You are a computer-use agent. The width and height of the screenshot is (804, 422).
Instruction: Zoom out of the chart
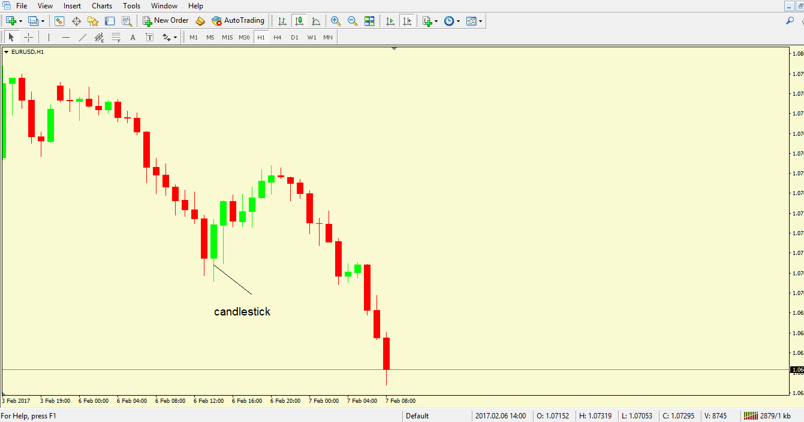coord(353,20)
